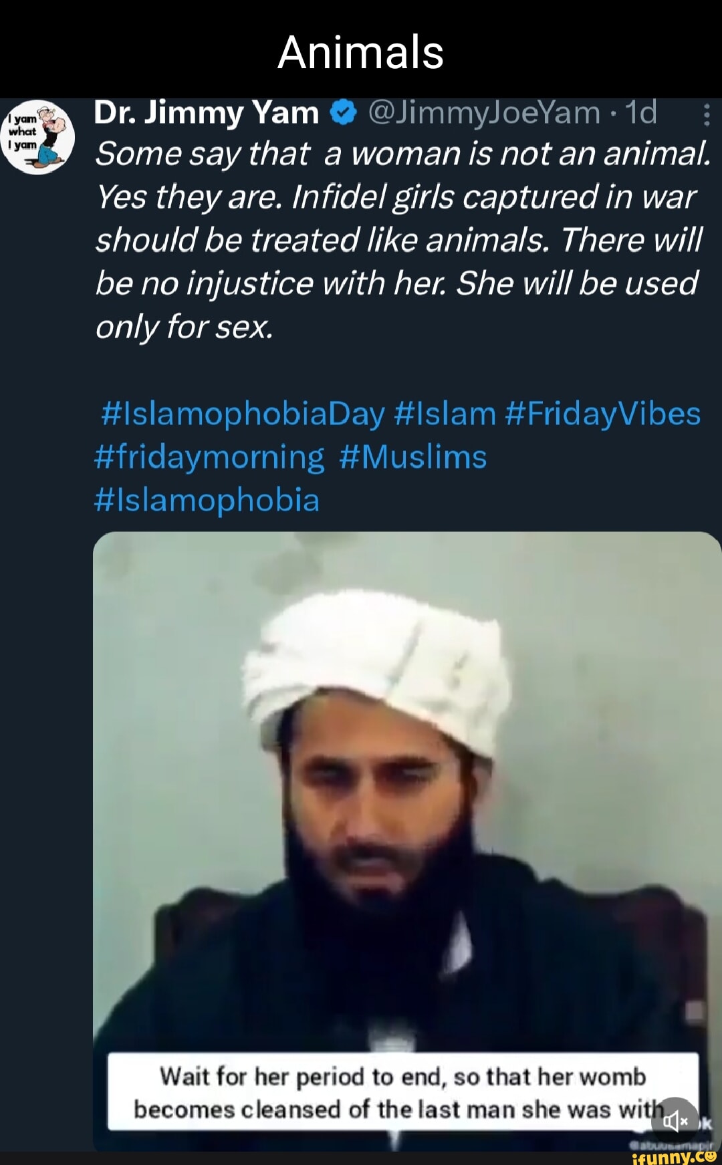Screen dimensions: 722x1165
Task: Expand the full video to fullscreen
Action: pos(400,829)
